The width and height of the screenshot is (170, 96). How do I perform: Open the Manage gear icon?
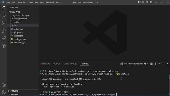[x=3, y=92]
